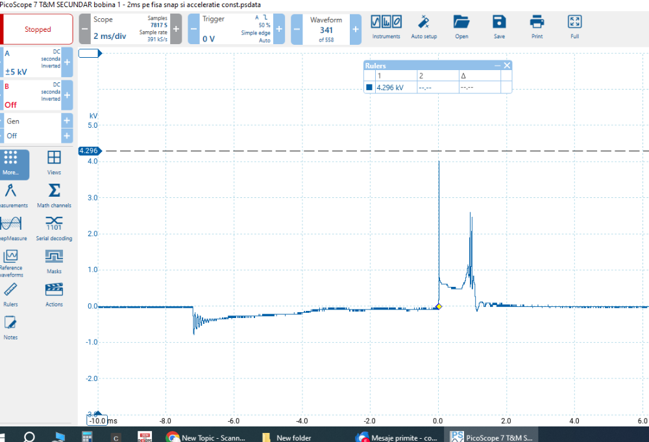Click the Open file icon
The width and height of the screenshot is (649, 442).
(461, 27)
